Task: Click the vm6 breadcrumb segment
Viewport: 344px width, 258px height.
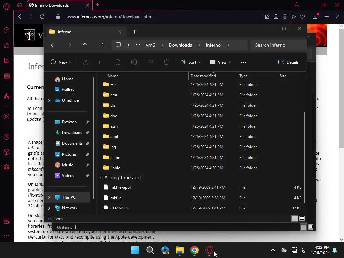Action: click(150, 45)
